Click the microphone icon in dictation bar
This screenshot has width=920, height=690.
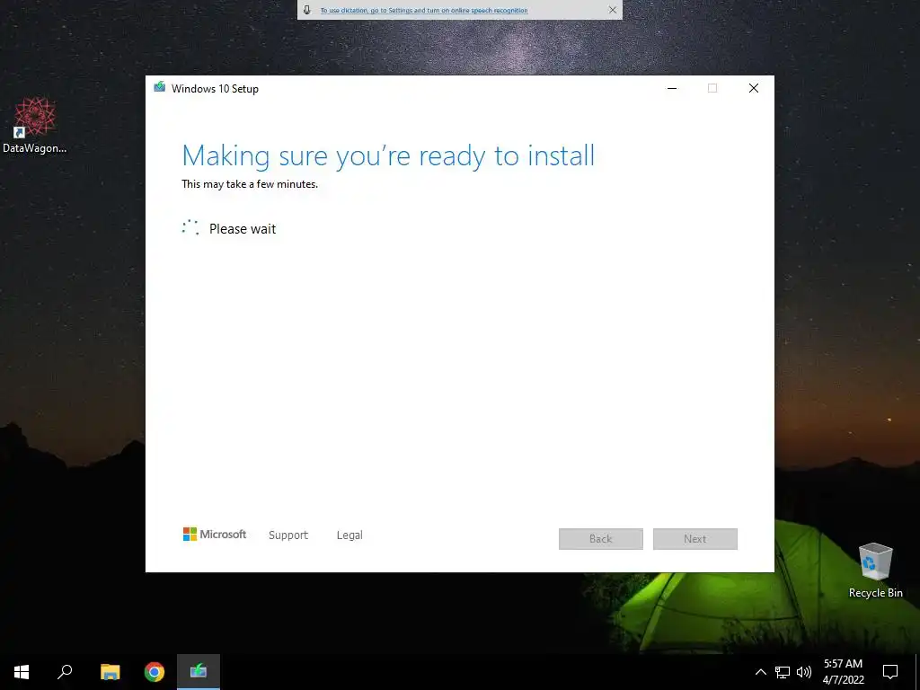[307, 10]
